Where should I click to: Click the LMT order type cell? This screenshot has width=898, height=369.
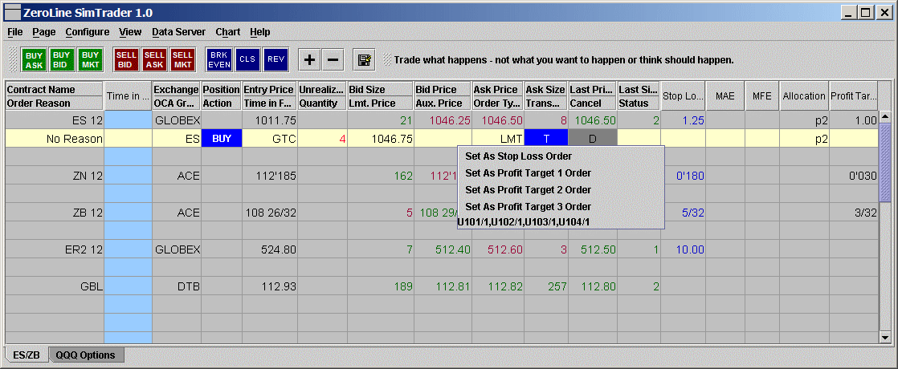[498, 139]
